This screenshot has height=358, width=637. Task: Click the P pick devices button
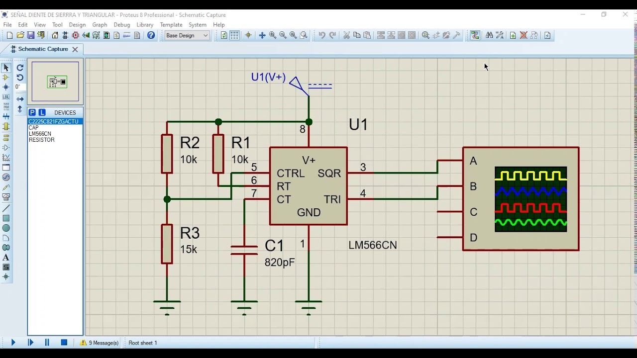tap(32, 112)
